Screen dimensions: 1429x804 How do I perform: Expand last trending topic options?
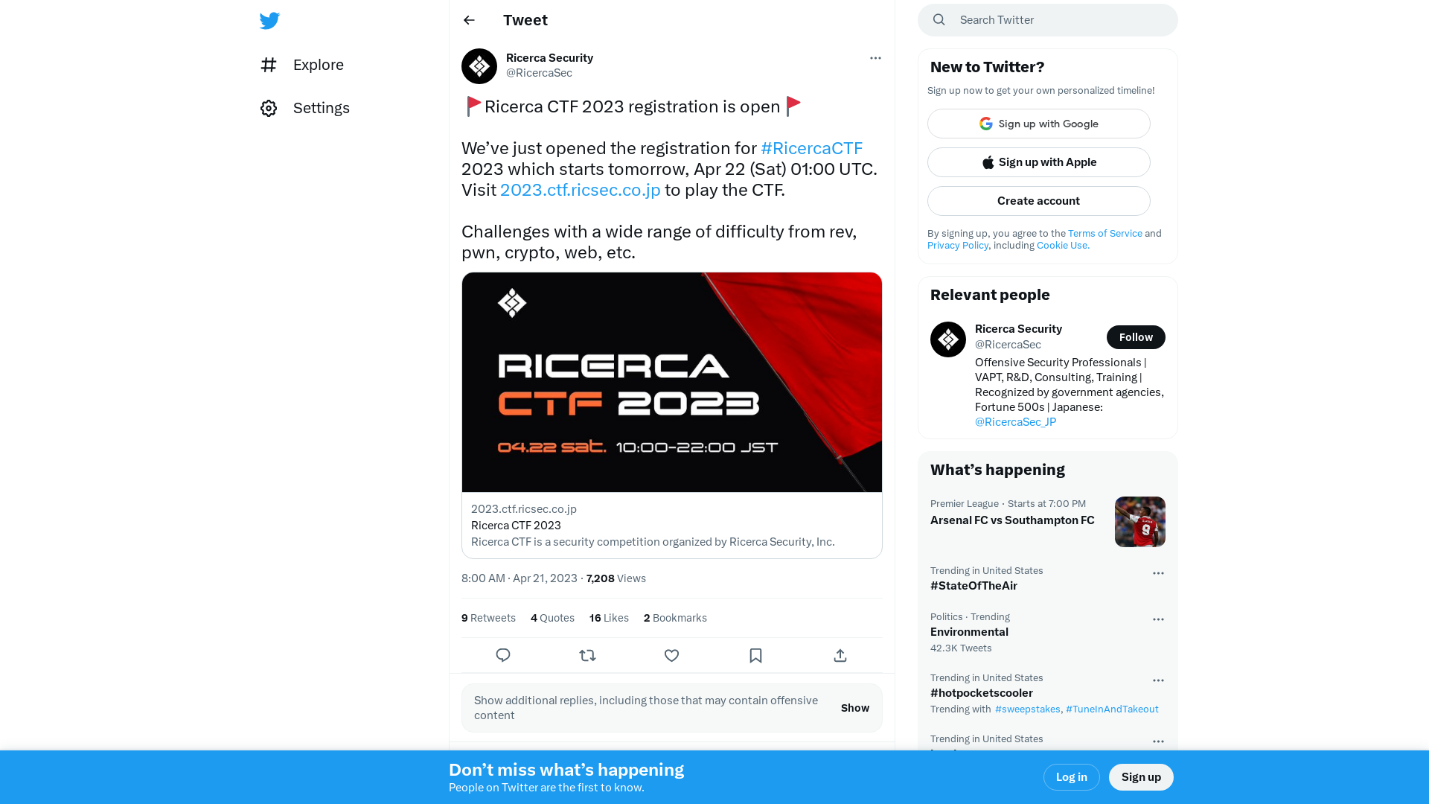coord(1158,741)
